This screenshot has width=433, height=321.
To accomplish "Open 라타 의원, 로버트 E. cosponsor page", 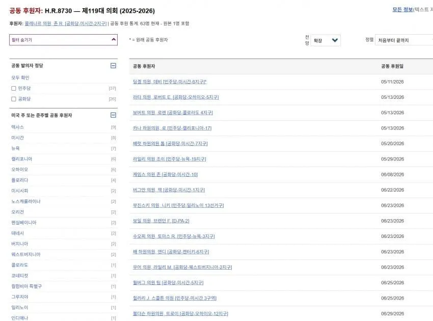I will 176,97.
